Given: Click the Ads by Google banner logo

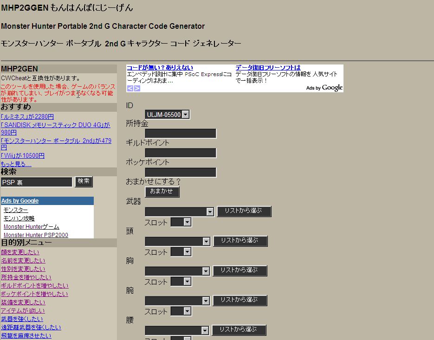Looking at the screenshot, I should [324, 88].
